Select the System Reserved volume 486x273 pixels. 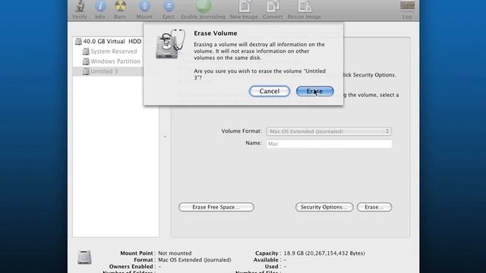[109, 52]
